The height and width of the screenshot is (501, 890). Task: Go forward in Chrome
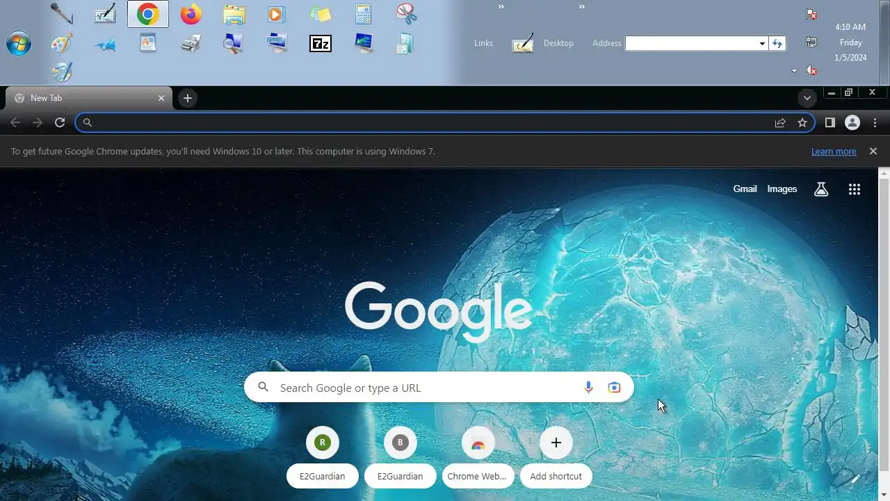pos(38,122)
